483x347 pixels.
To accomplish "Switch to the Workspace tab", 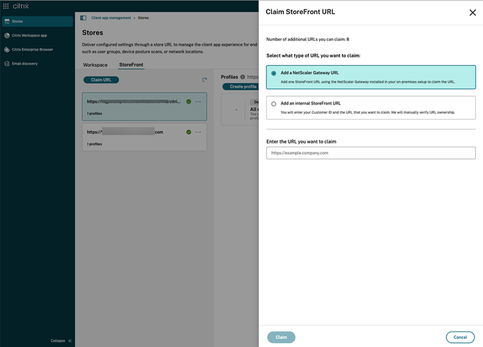I will tap(95, 65).
